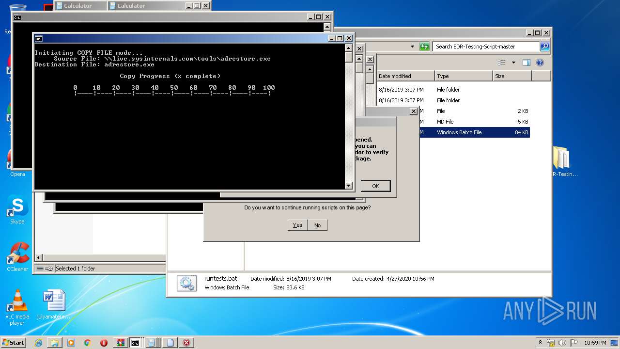This screenshot has height=349, width=620.
Task: Expand the Explorer address bar history dropdown
Action: (x=412, y=47)
